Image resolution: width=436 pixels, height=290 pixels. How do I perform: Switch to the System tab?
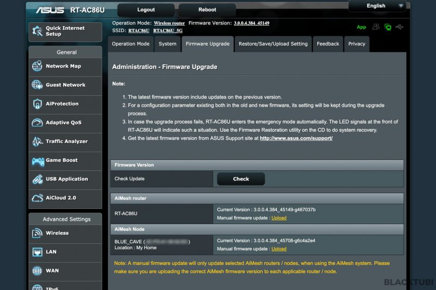tap(167, 44)
